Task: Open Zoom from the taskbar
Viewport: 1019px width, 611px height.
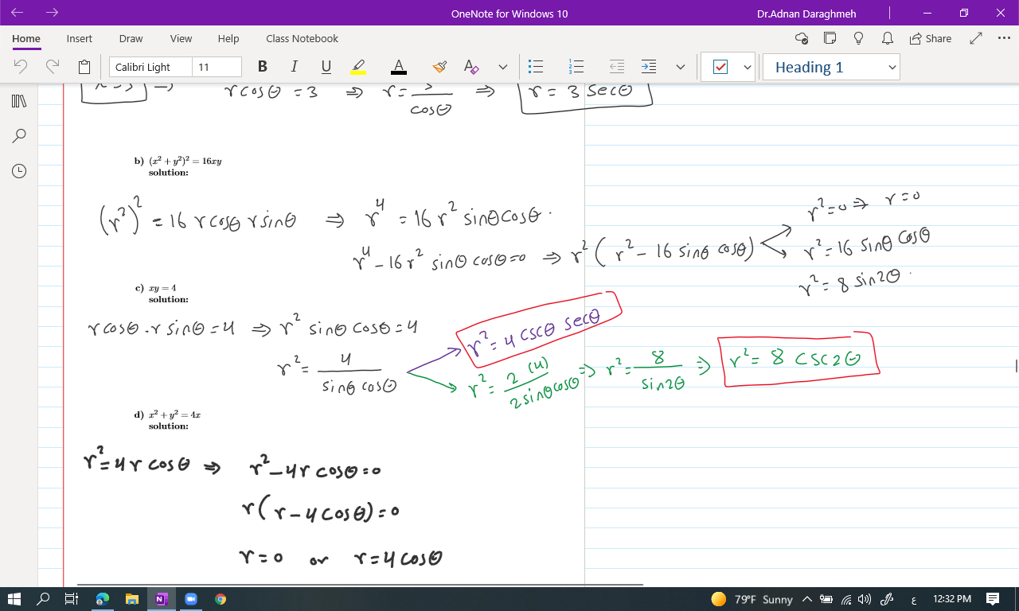Action: pyautogui.click(x=190, y=599)
